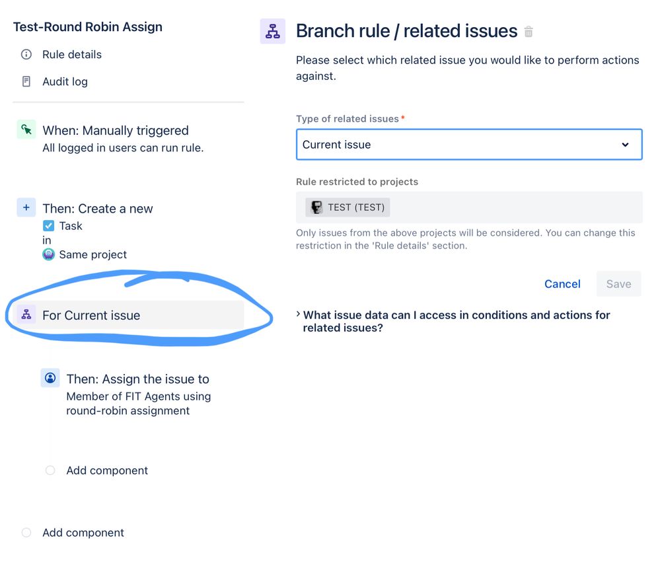Click the bottom Add component circle
The width and height of the screenshot is (660, 584).
pos(26,532)
